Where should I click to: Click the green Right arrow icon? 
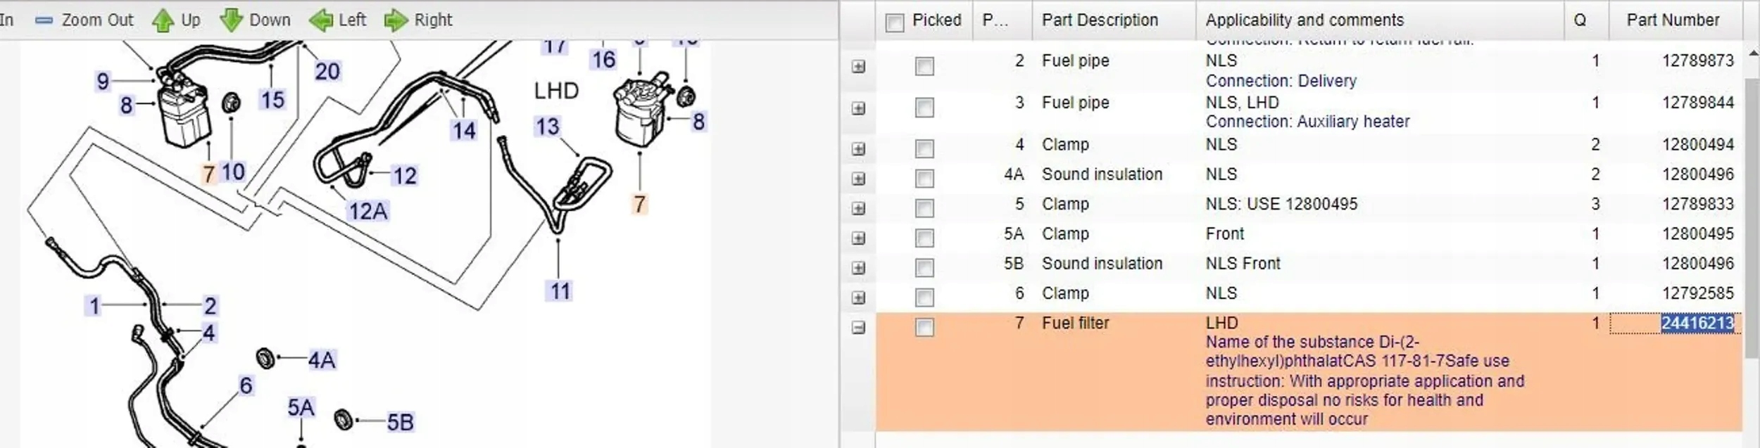pyautogui.click(x=396, y=20)
